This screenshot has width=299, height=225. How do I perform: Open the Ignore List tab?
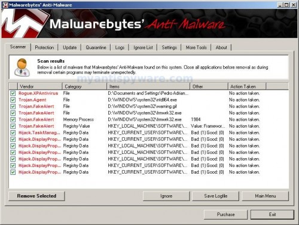(x=143, y=48)
